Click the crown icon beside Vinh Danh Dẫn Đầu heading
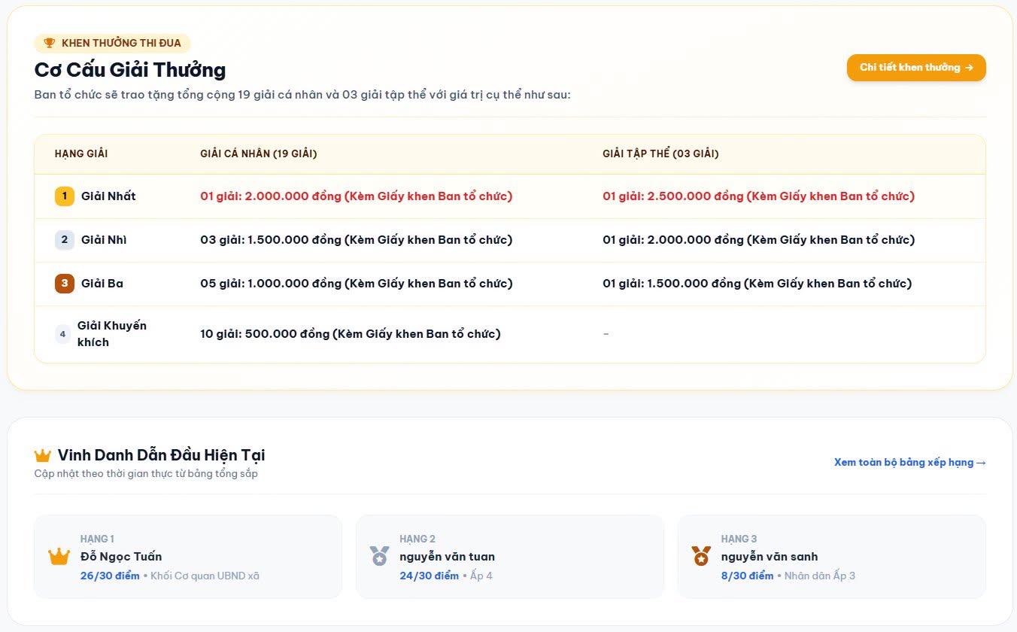 43,455
